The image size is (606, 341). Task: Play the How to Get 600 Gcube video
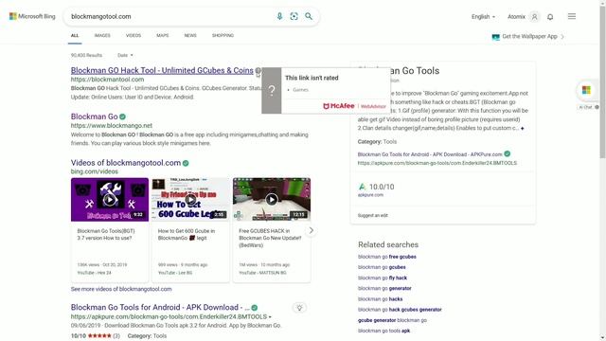coord(190,200)
